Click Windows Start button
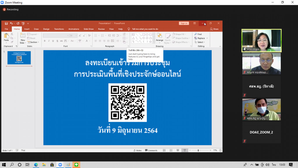298x168 pixels. [x=4, y=165]
